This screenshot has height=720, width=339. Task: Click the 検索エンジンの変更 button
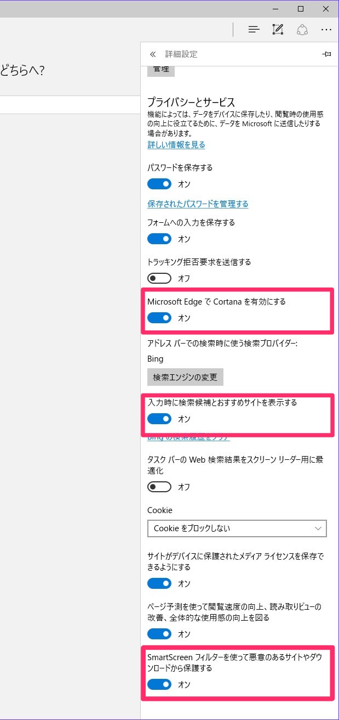point(185,377)
